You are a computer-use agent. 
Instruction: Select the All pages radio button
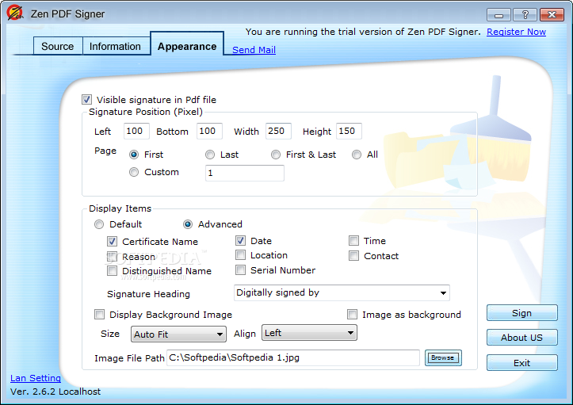coord(357,155)
